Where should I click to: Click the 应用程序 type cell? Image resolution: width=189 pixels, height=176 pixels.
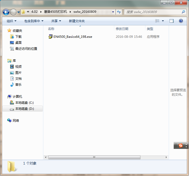pyautogui.click(x=153, y=37)
